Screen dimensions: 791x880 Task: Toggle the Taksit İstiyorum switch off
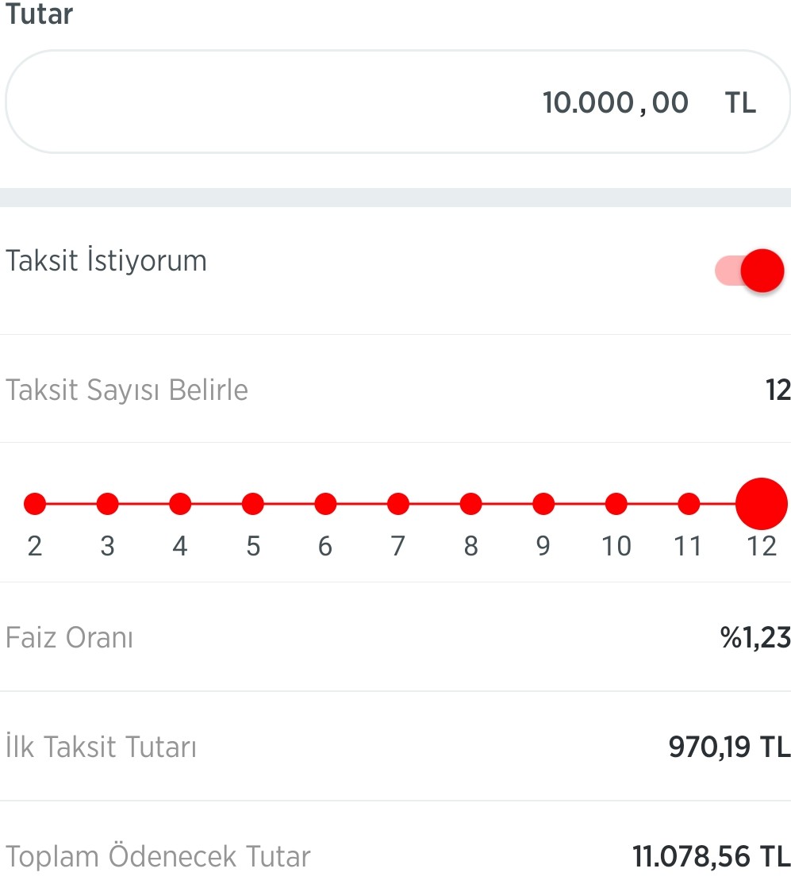click(750, 271)
